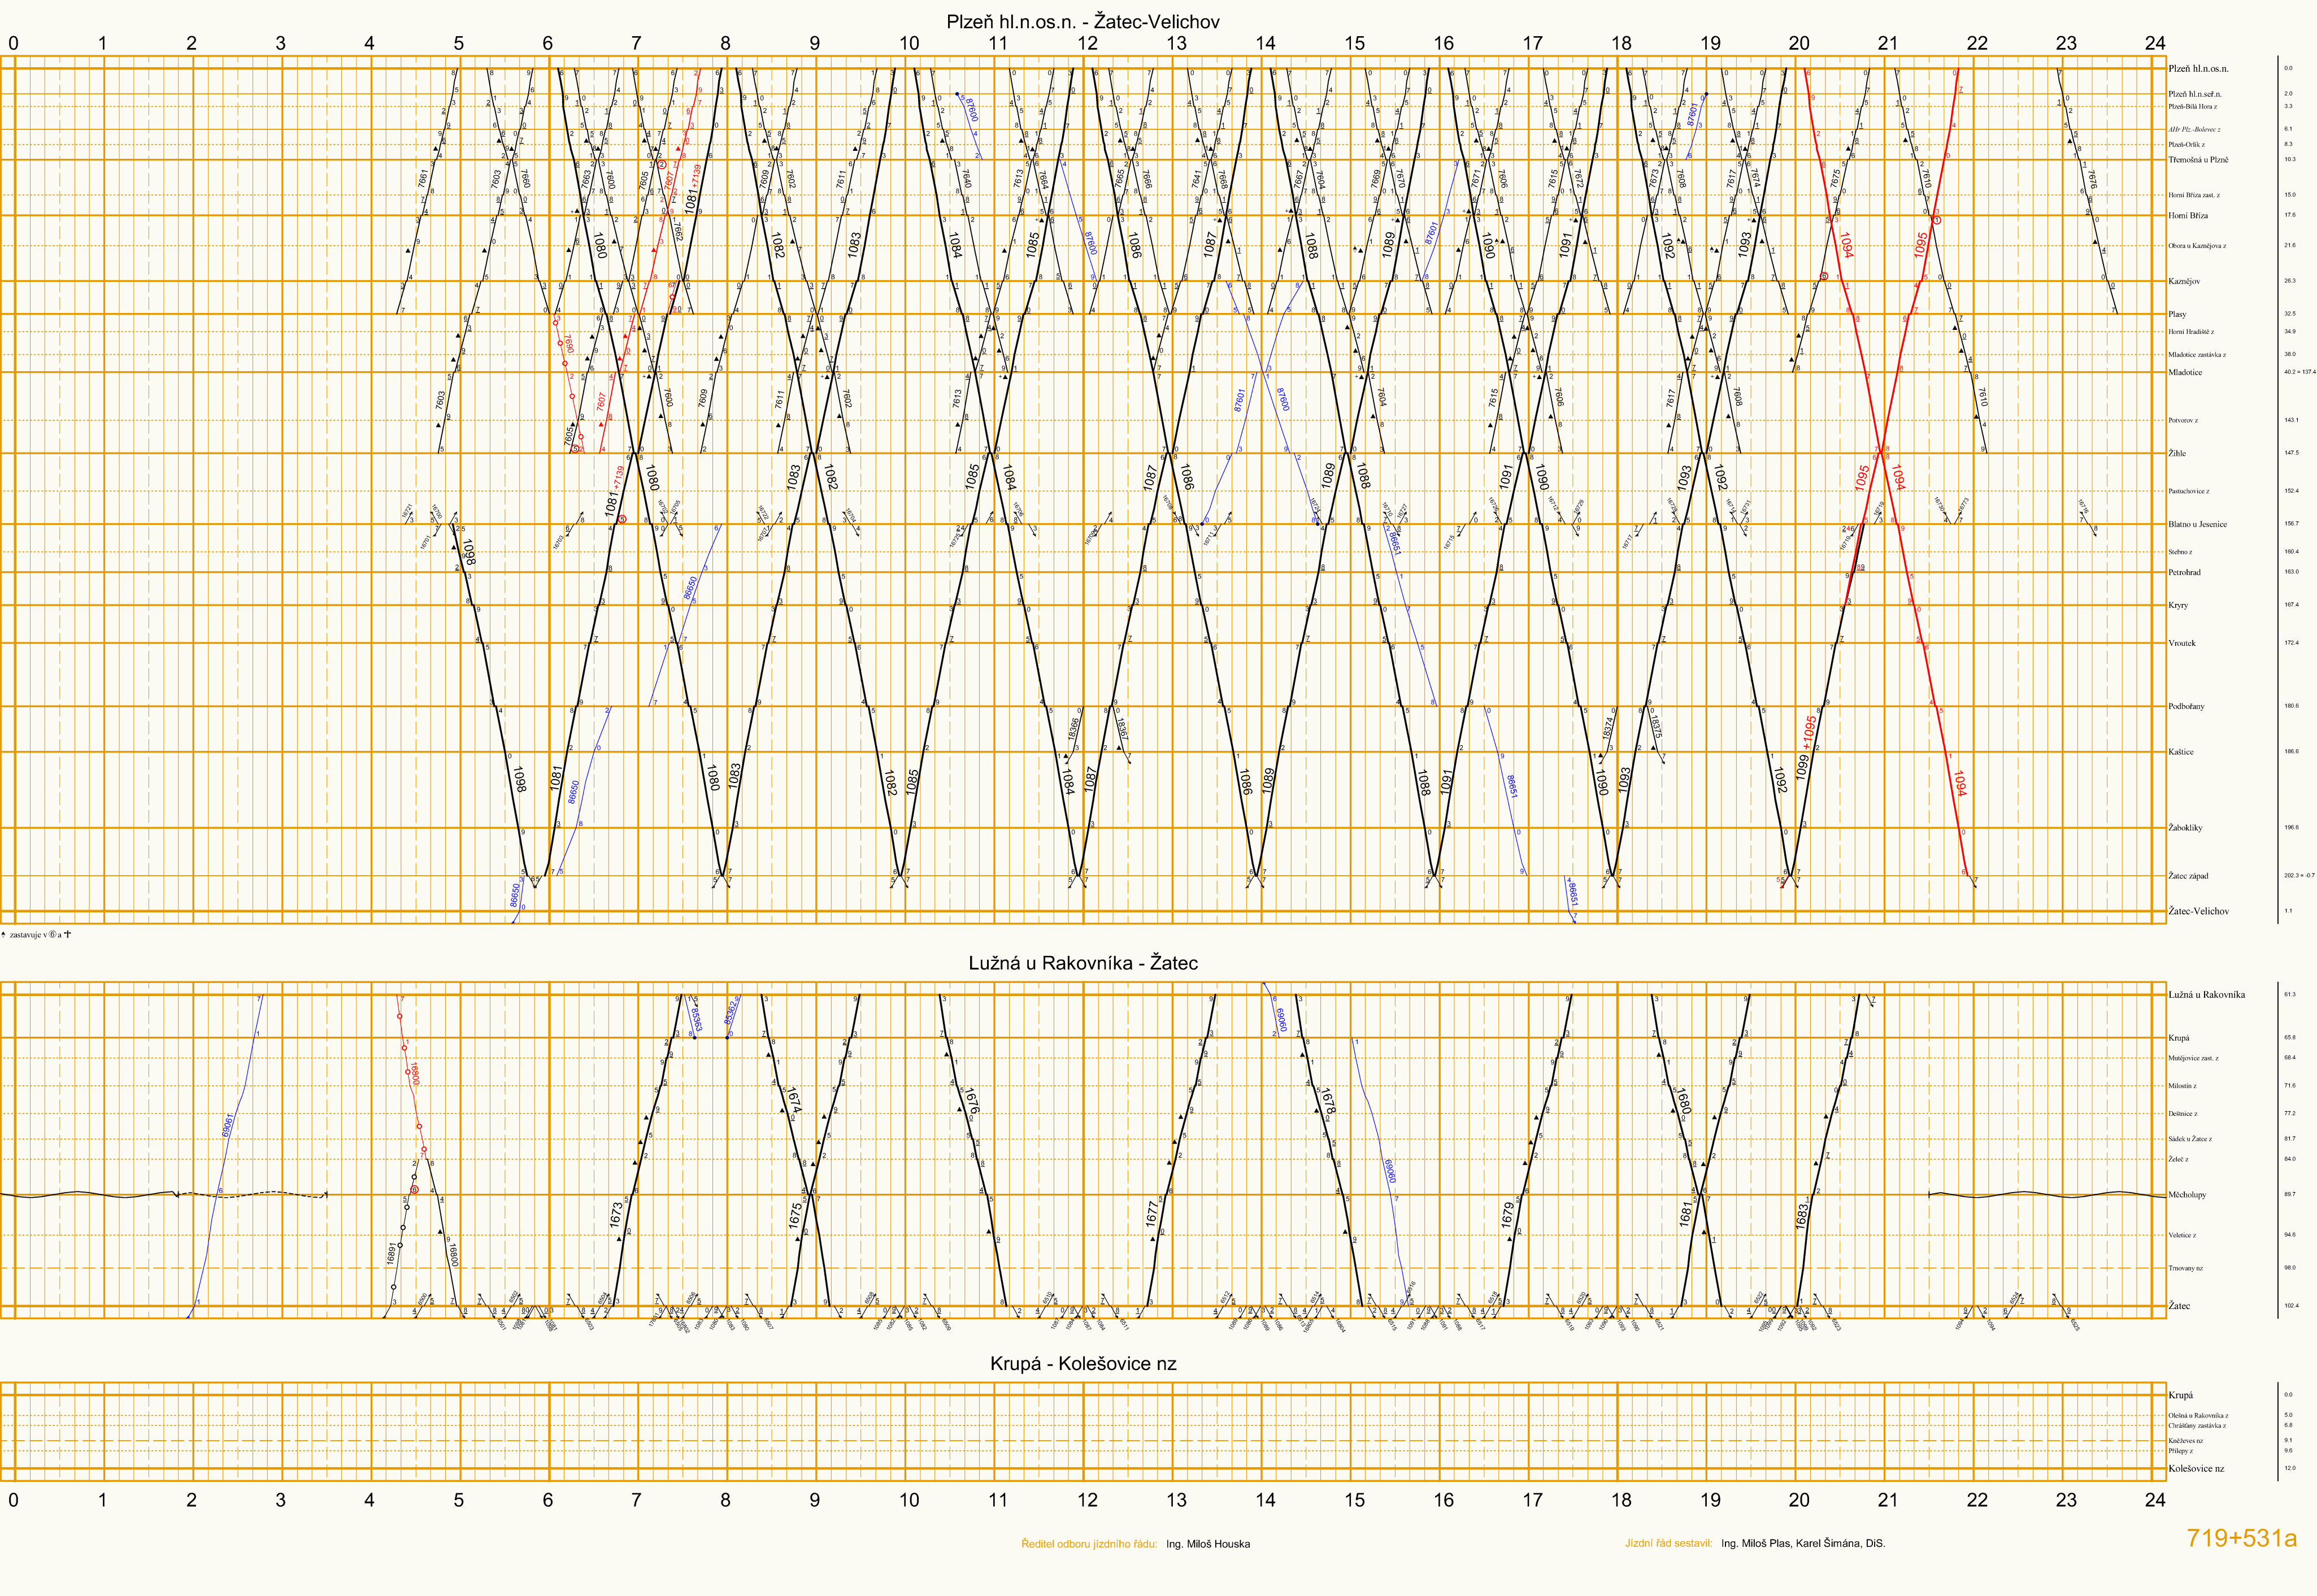Click train number 1674 label
This screenshot has width=2317, height=1596.
tap(794, 1100)
